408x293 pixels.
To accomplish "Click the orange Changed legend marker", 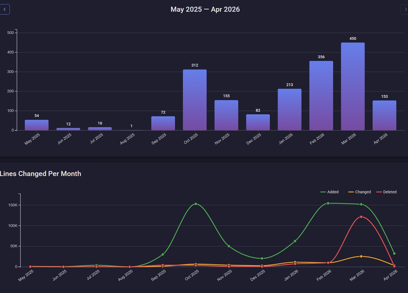I will 351,192.
